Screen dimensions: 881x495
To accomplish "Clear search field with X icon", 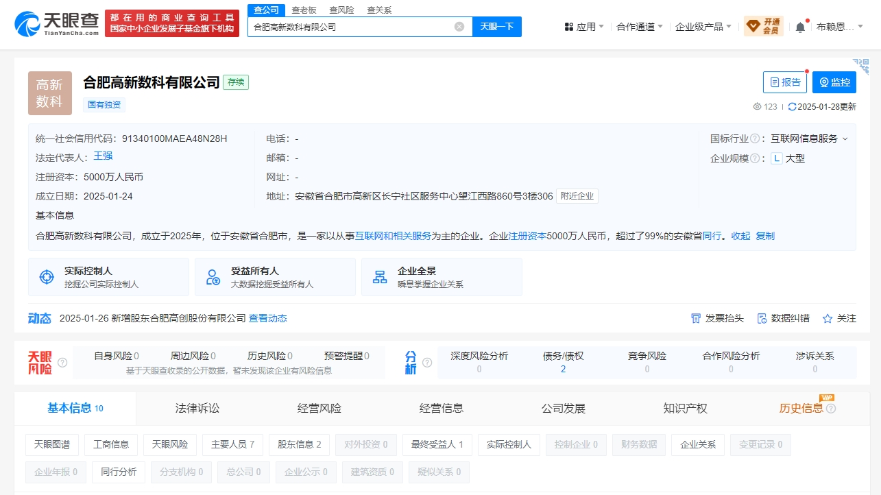I will click(459, 27).
